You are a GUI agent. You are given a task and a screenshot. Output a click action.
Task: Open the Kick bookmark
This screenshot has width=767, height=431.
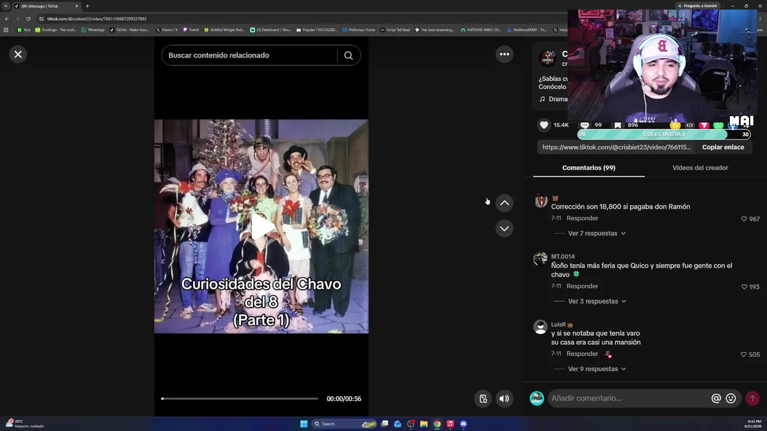(24, 30)
